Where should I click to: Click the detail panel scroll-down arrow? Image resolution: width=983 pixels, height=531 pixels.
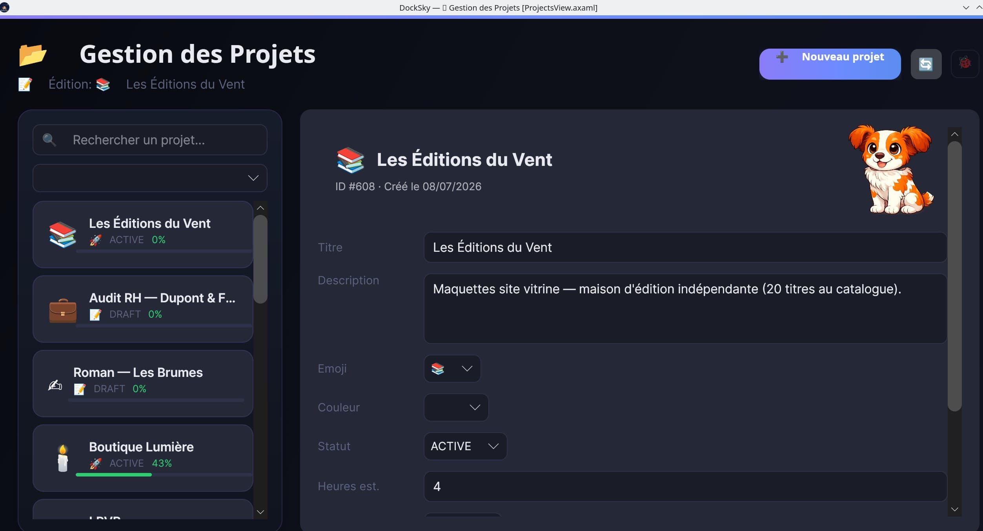coord(955,509)
